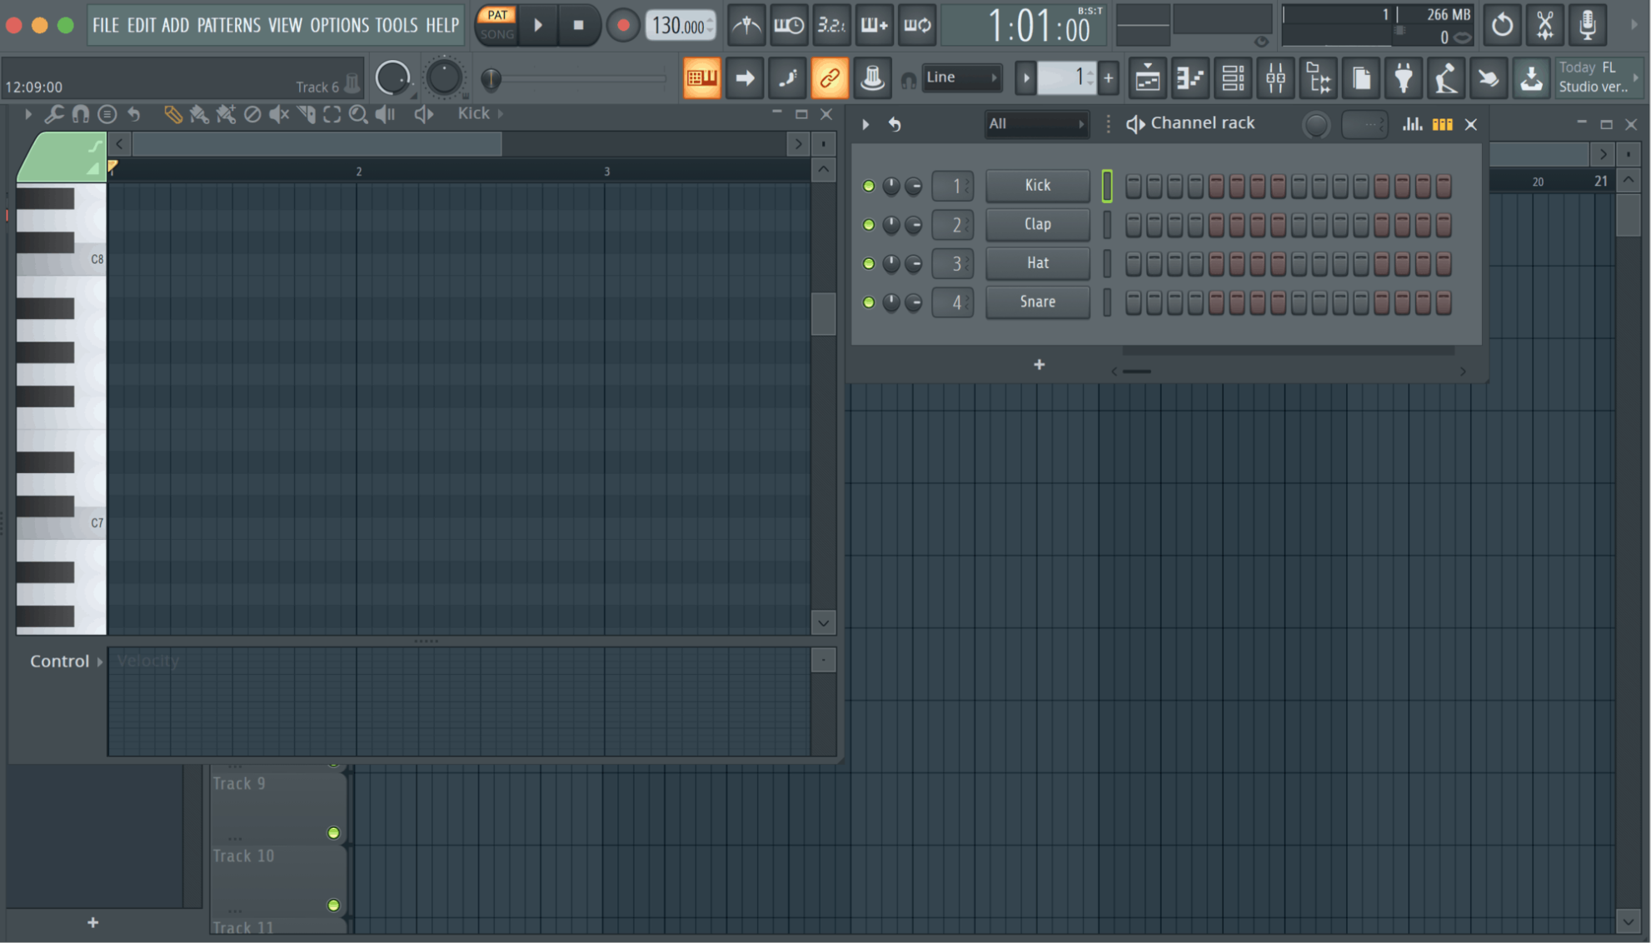Open the All channel group dropdown

click(1036, 123)
